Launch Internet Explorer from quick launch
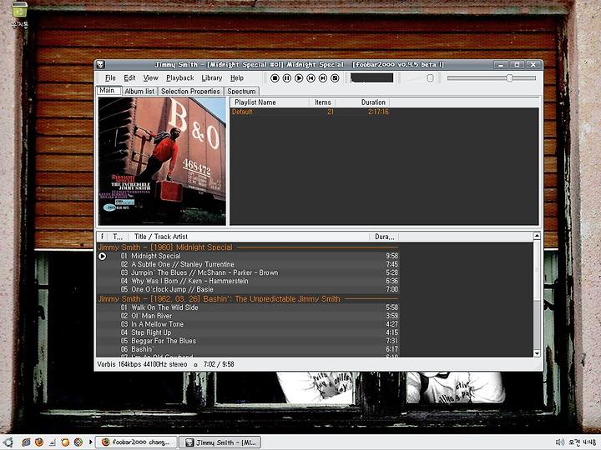 26,442
